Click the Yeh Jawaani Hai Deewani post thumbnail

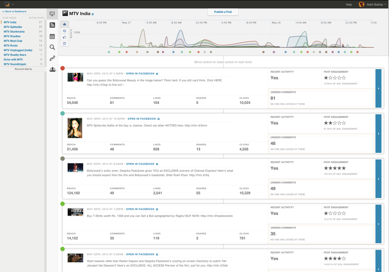click(x=75, y=258)
